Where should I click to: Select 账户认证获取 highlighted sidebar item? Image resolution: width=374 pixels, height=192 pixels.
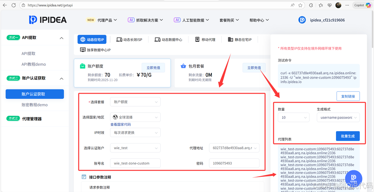coord(34,94)
